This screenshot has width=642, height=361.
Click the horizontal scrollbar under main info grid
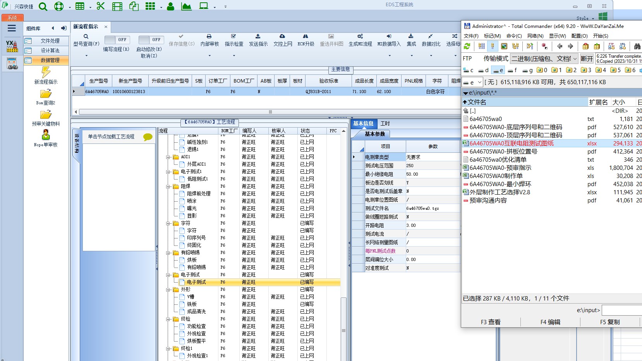pyautogui.click(x=270, y=112)
